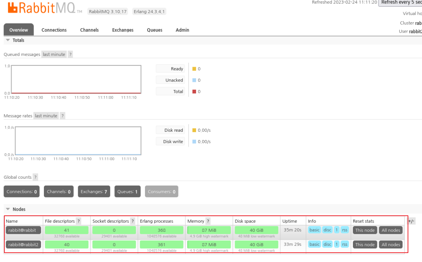Open File descriptors help icon
The image size is (422, 262).
[78, 221]
